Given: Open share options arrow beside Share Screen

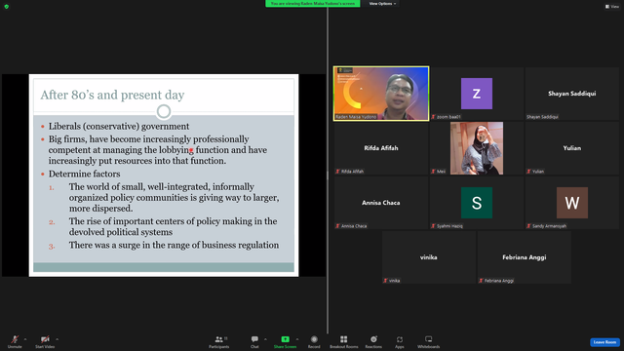Looking at the screenshot, I should tap(297, 339).
